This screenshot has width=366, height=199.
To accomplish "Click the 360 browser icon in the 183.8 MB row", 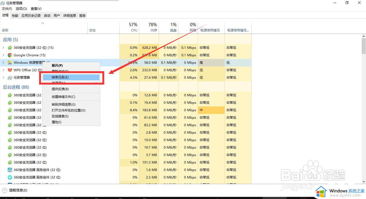I will tap(10, 110).
